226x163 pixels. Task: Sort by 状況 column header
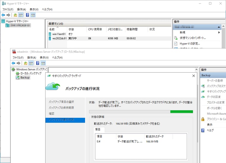pyautogui.click(x=159, y=29)
